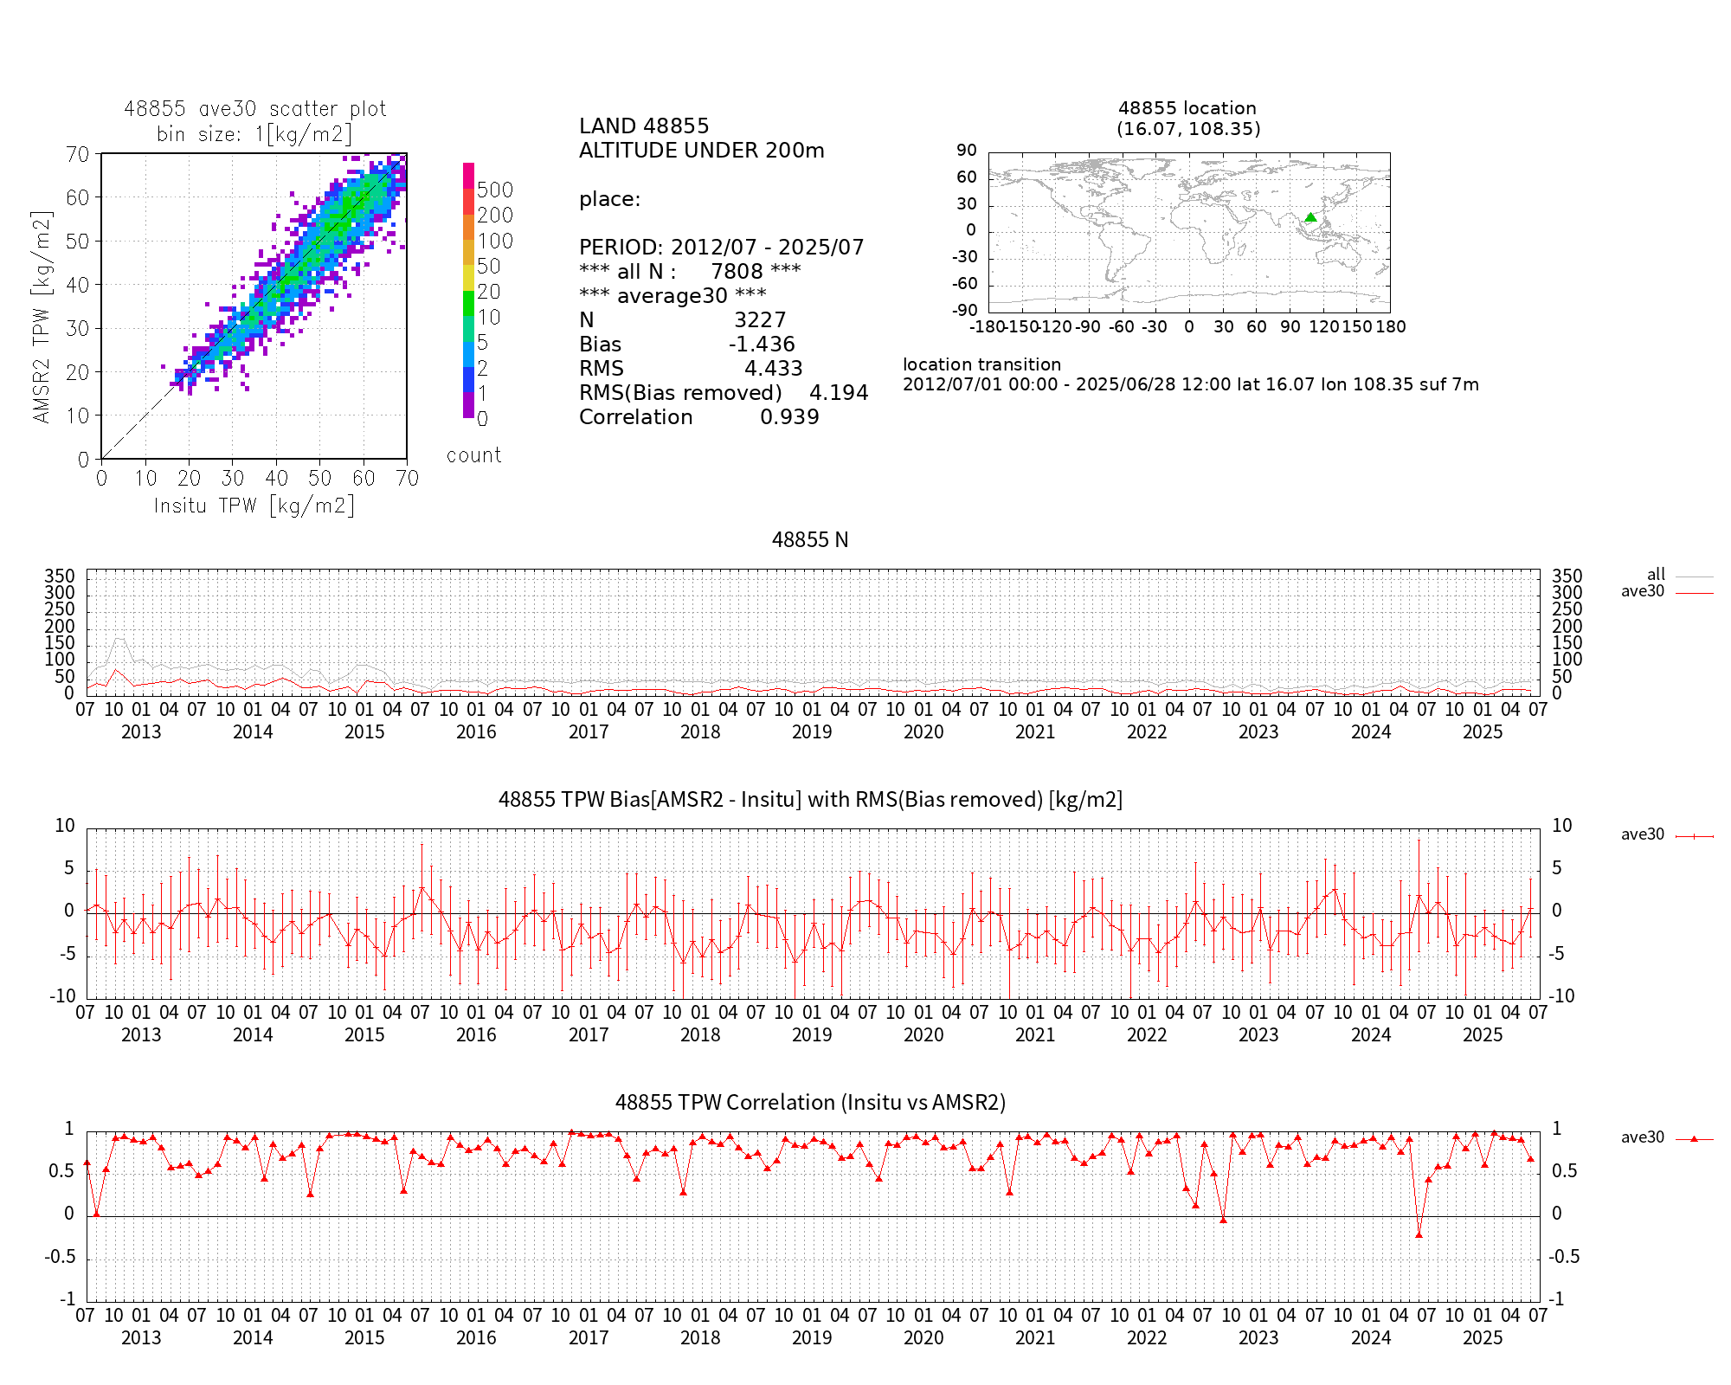Click the TPW Bias chart title
1731x1385 pixels.
pyautogui.click(x=810, y=800)
